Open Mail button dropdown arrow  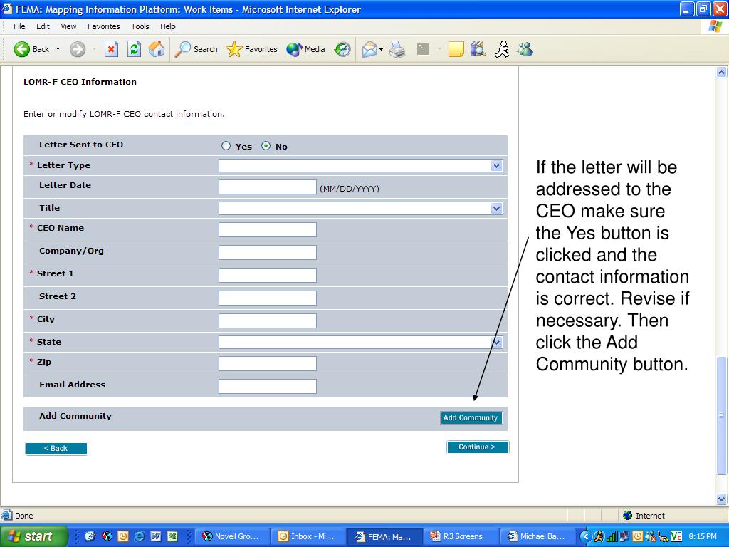point(382,49)
